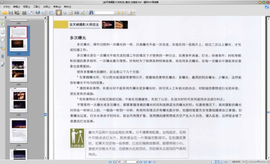The image size is (270, 164).
Task: Switch to continuous facing view mode
Action: click(226, 162)
